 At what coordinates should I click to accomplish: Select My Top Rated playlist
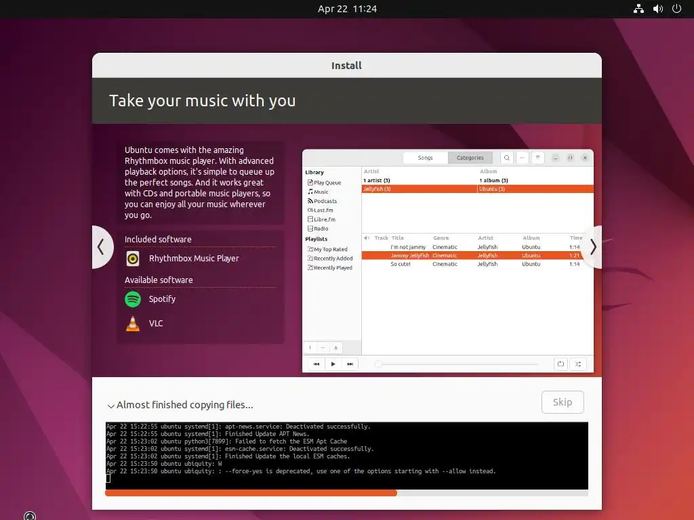point(328,249)
